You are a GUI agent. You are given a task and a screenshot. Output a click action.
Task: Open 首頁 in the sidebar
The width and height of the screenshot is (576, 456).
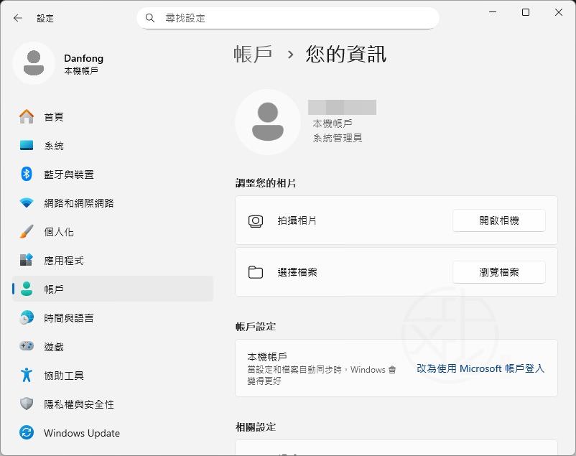pos(113,117)
